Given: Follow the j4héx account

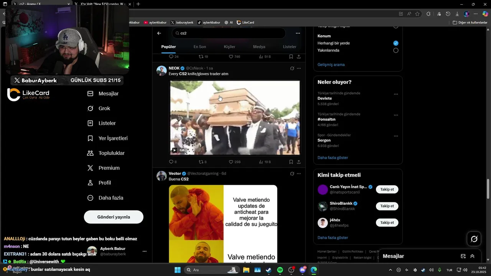Looking at the screenshot, I should coord(387,223).
